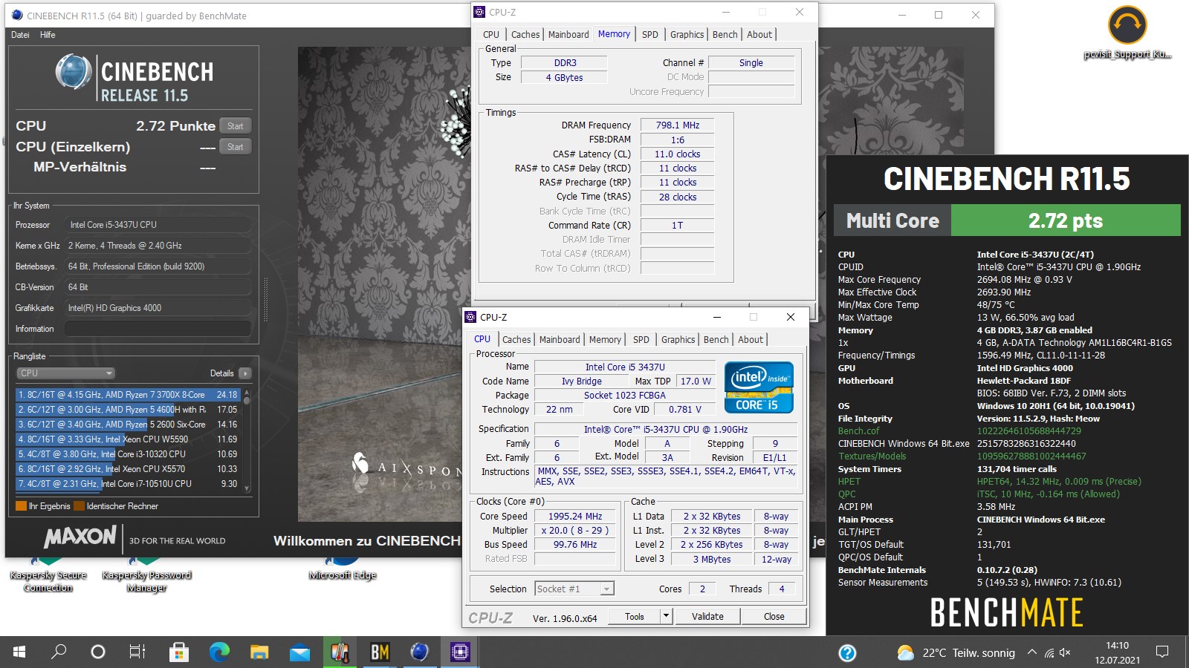Open File Explorer from taskbar
This screenshot has height=668, width=1189.
coord(259,652)
